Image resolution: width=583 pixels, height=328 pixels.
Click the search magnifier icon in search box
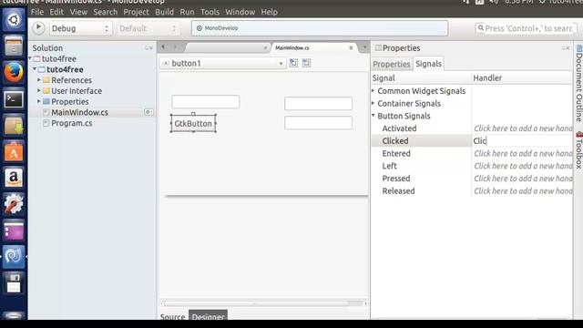(480, 28)
